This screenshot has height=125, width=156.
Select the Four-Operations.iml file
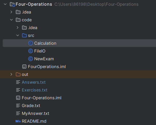41,98
